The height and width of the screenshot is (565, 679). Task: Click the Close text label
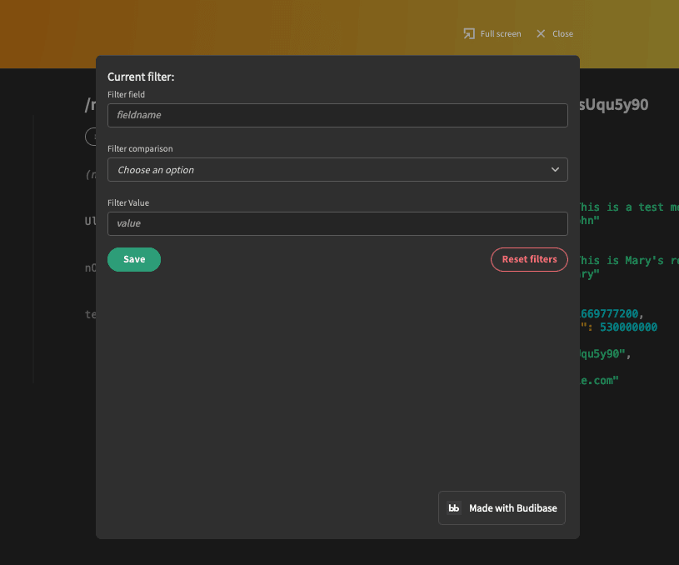coord(562,34)
